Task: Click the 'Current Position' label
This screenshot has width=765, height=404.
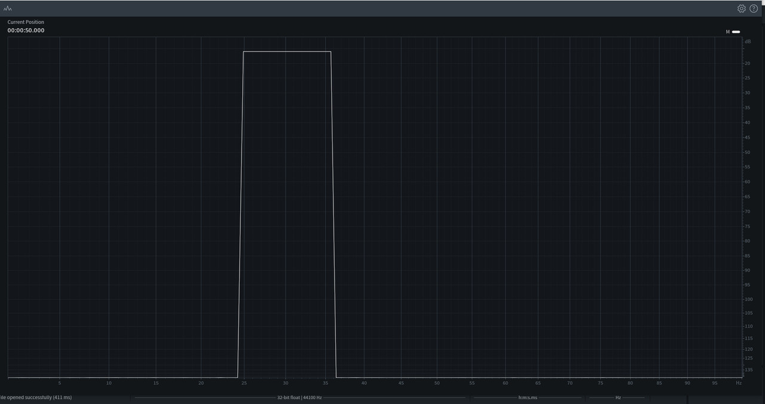Action: coord(26,22)
